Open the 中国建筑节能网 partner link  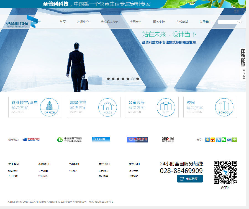pos(70,139)
